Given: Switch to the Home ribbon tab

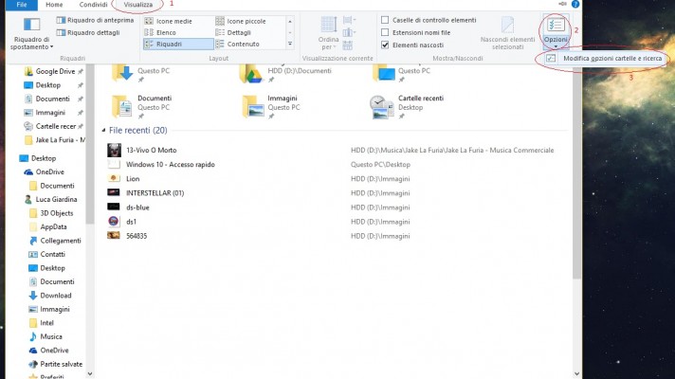Looking at the screenshot, I should click(54, 5).
